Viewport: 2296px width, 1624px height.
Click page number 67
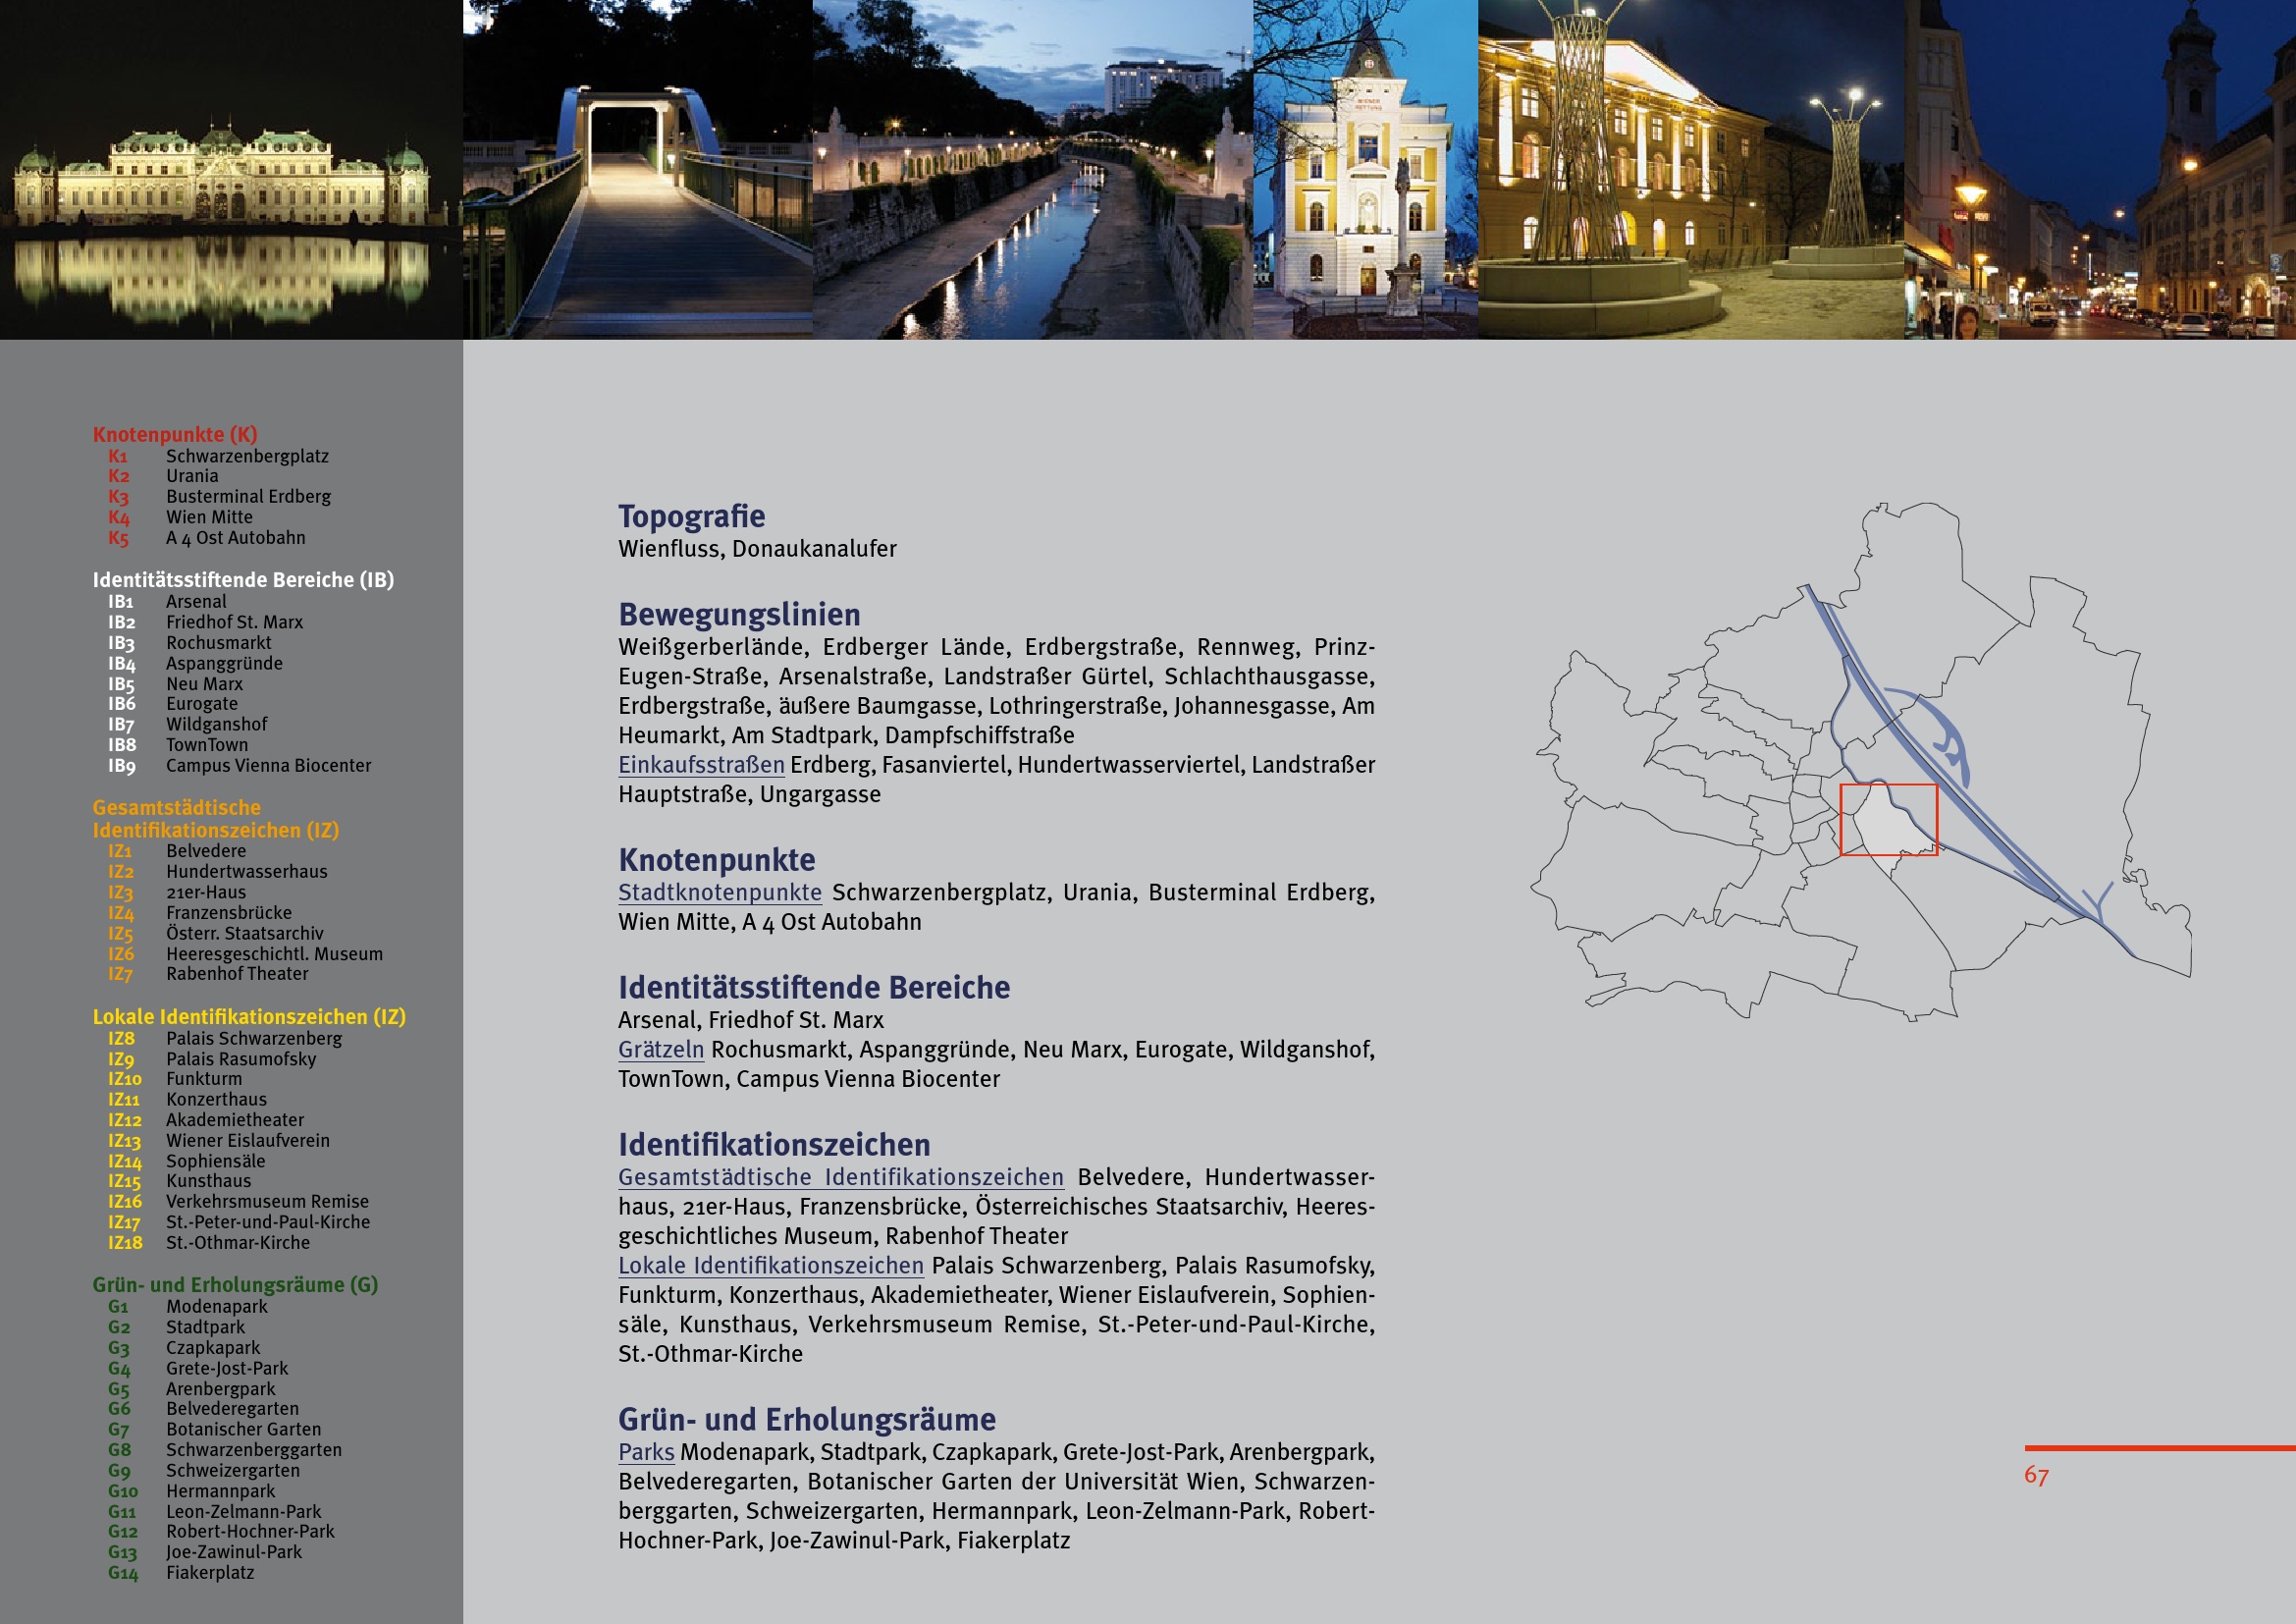pos(2036,1475)
